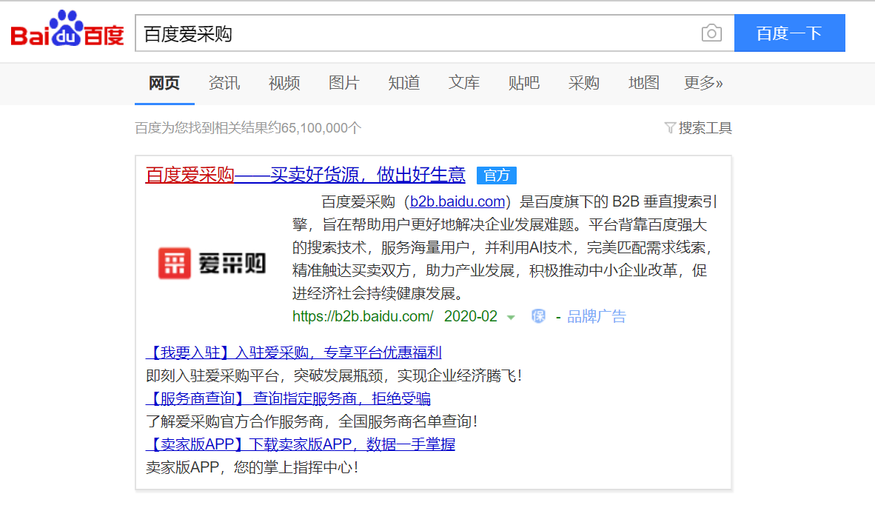Screen dimensions: 875x508
Task: Open the 贴吧 tab
Action: (523, 83)
